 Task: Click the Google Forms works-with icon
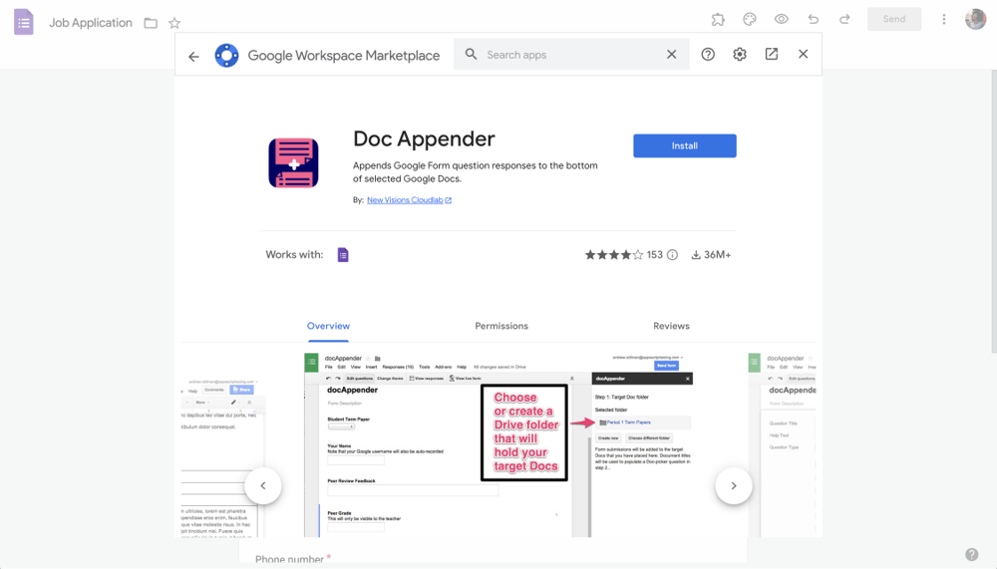[x=343, y=255]
